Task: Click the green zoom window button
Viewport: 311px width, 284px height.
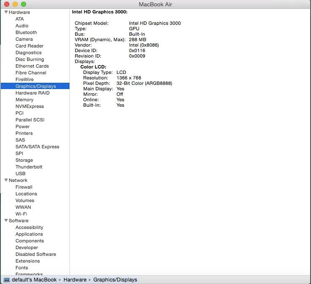Action: coord(23,4)
